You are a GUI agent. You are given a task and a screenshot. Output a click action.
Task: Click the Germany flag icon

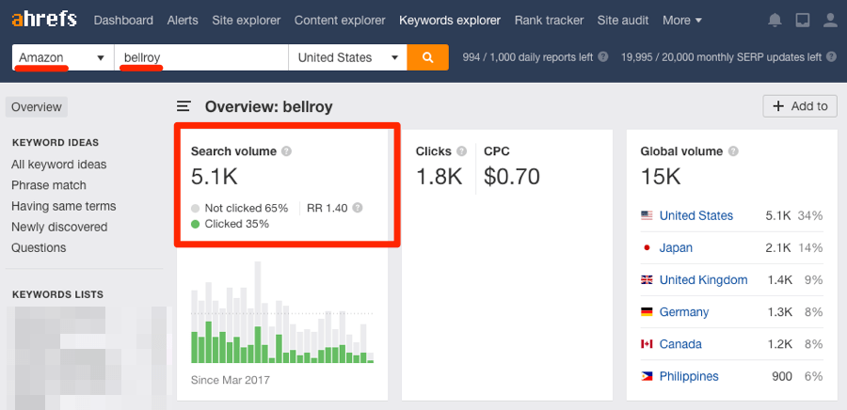pos(647,312)
